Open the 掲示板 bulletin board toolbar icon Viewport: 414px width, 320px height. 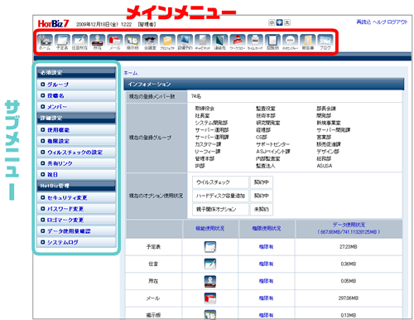132,41
